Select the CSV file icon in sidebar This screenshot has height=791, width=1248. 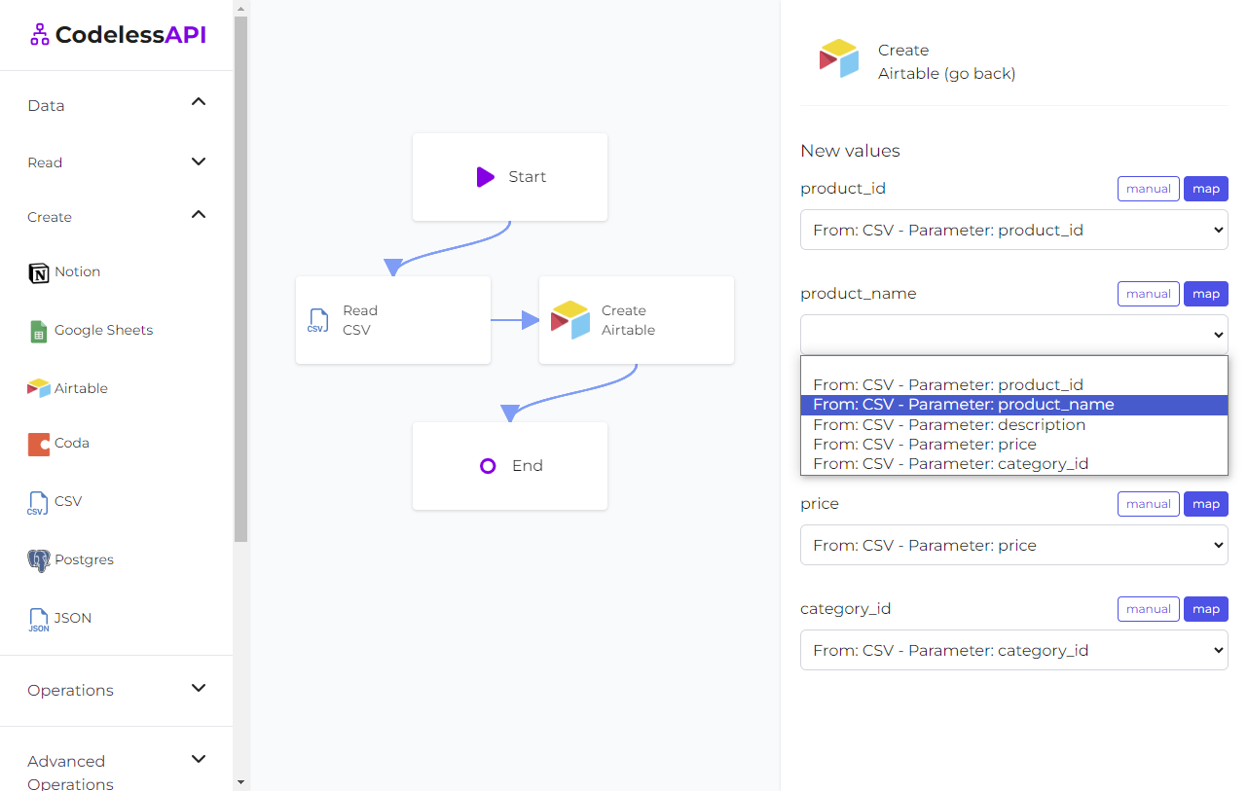point(38,503)
